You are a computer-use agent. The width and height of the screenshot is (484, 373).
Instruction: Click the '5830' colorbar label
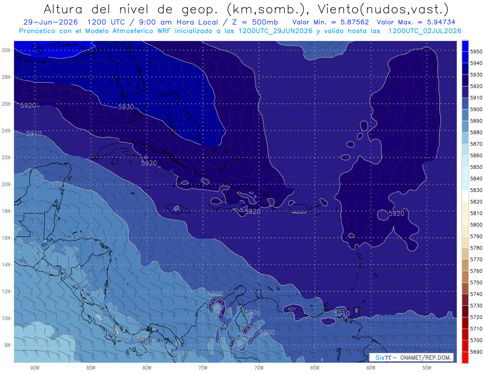(476, 190)
